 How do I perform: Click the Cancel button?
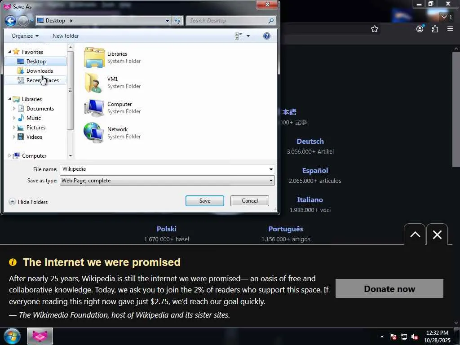click(250, 201)
